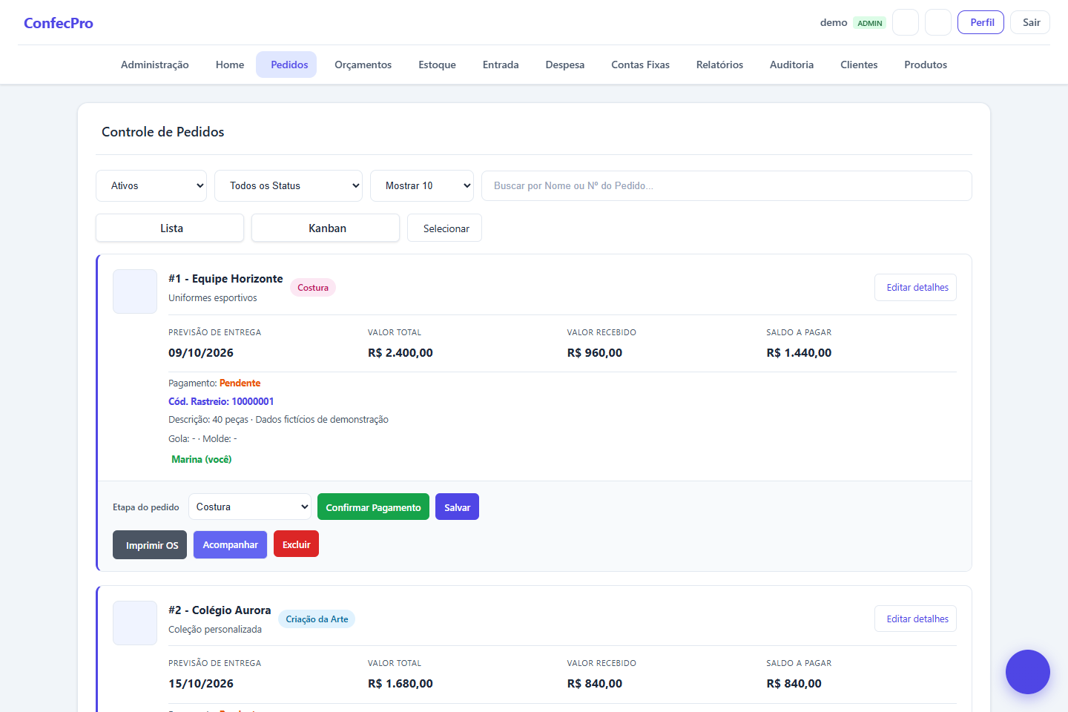Edit details of order #2 Colégio Aurora
This screenshot has height=712, width=1068.
tap(916, 619)
